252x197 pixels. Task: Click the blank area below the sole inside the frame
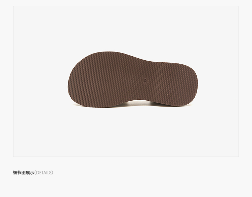[x=126, y=132]
